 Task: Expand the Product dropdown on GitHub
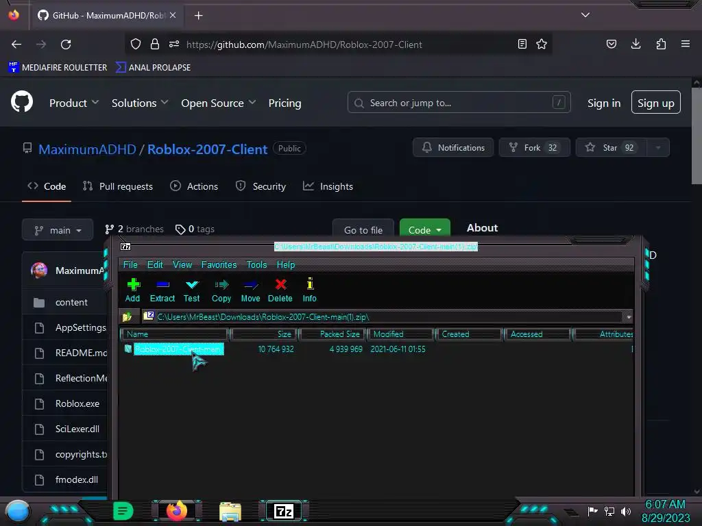74,103
